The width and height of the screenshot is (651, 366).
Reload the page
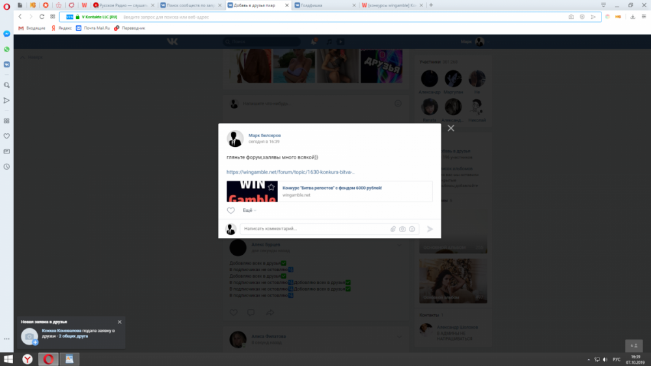click(x=42, y=17)
